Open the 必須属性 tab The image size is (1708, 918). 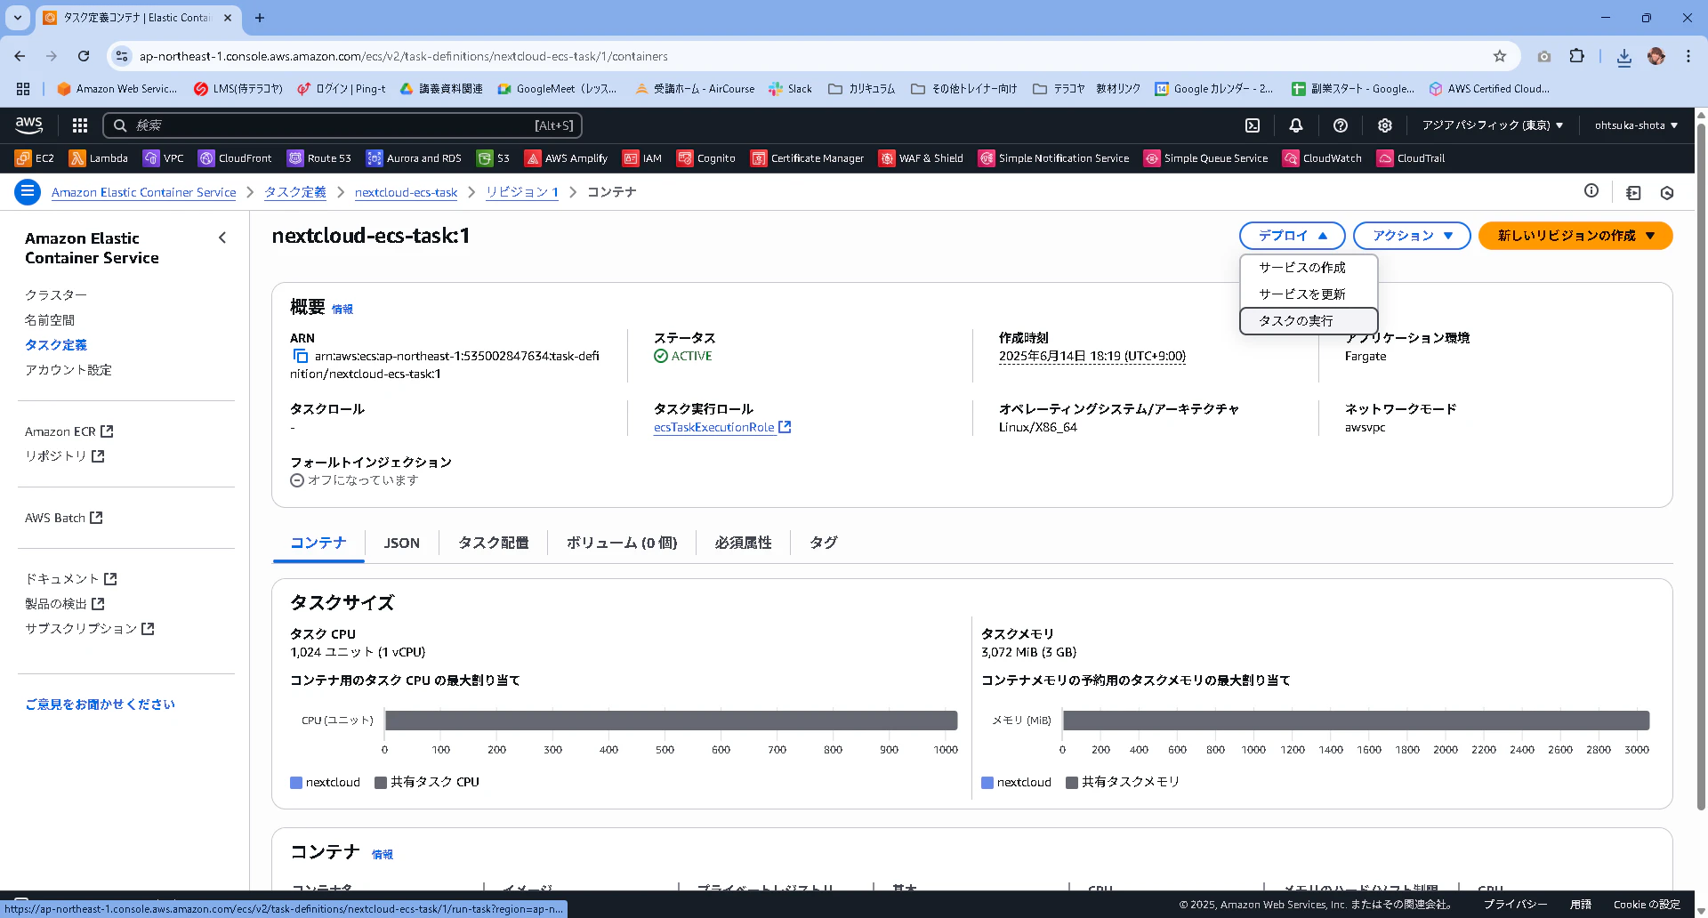pyautogui.click(x=743, y=543)
